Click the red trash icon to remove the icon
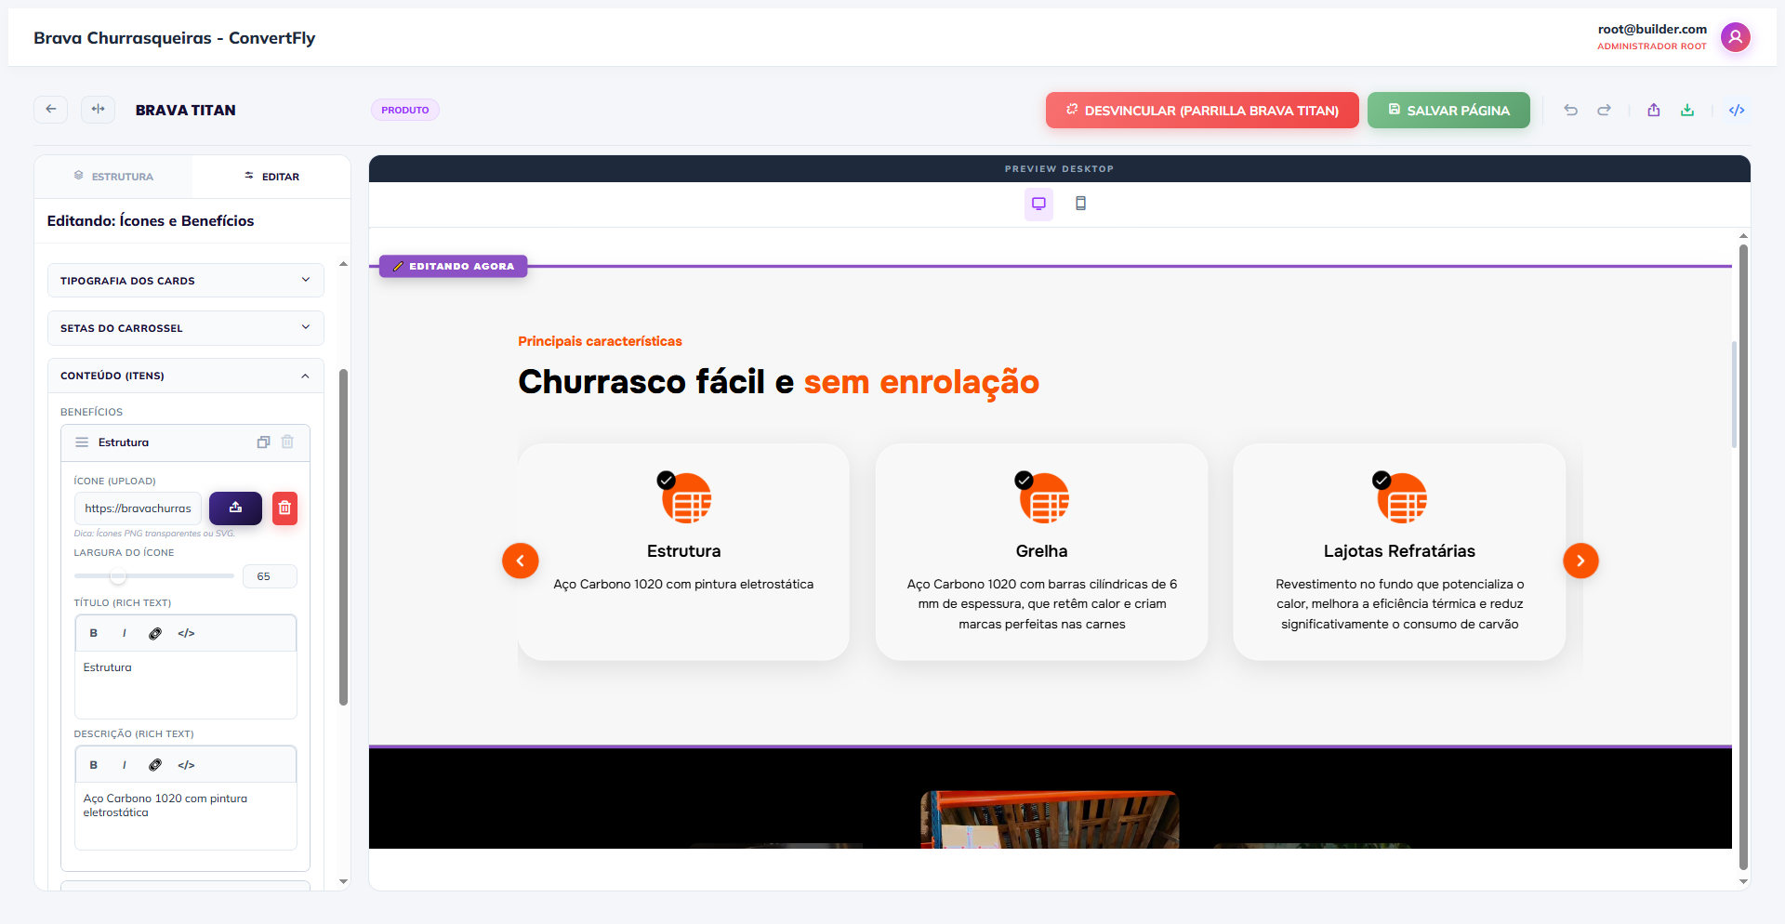Image resolution: width=1785 pixels, height=924 pixels. (284, 508)
